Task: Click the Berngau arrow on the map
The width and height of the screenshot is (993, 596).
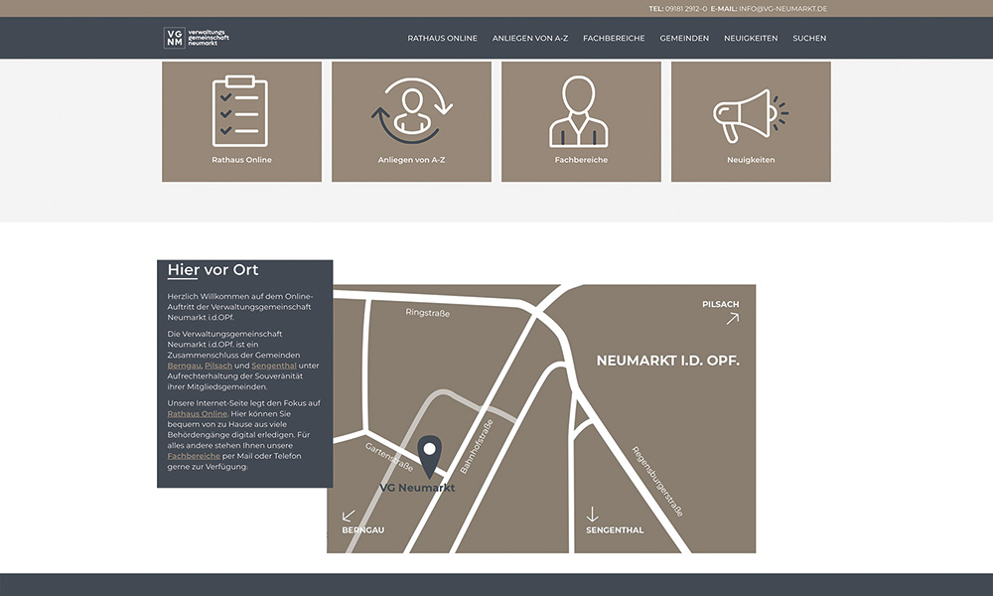Action: pyautogui.click(x=349, y=516)
